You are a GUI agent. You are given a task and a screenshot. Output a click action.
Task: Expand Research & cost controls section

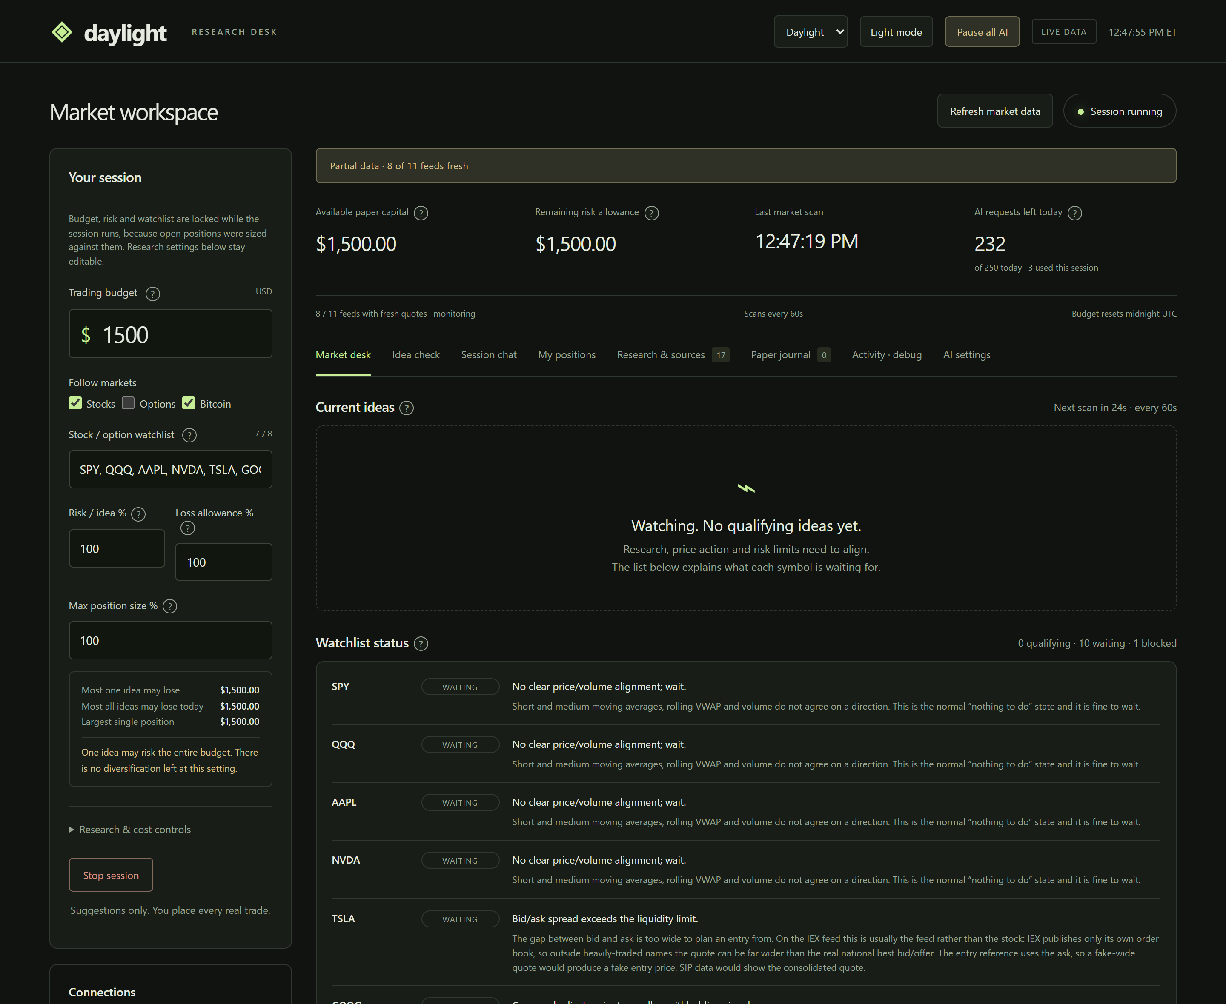point(129,829)
